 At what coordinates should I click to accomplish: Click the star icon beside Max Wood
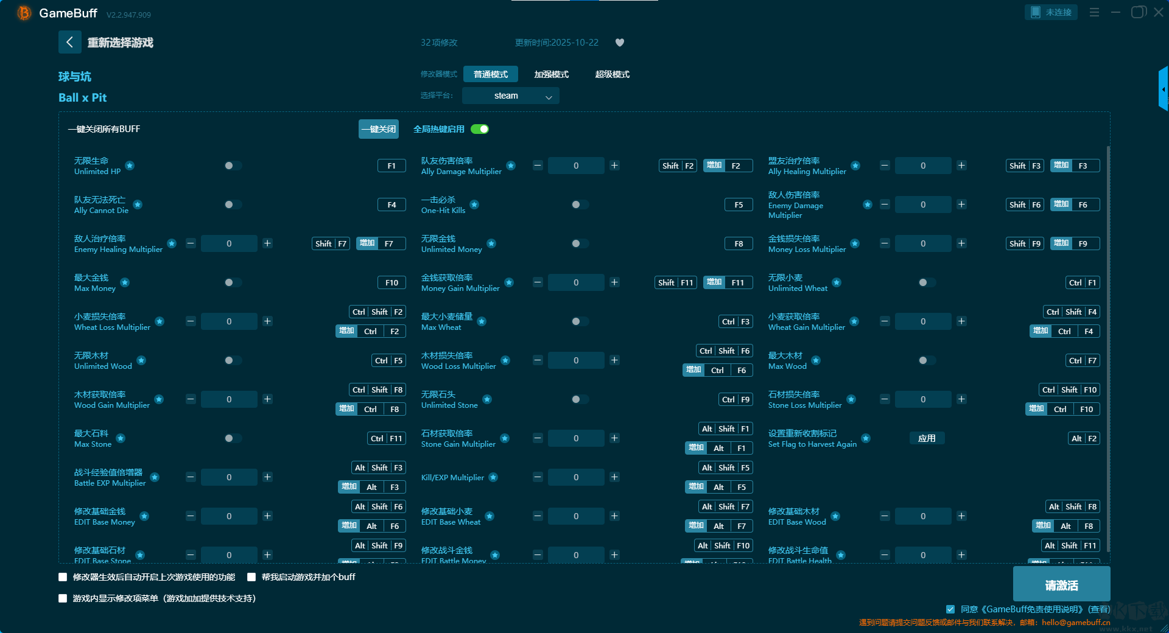(816, 360)
